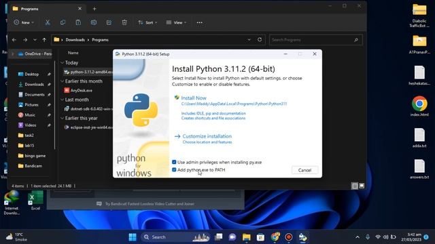Screen dimensions: 435x244
Task: Open the task2 folder in sidebar
Action: (29, 136)
